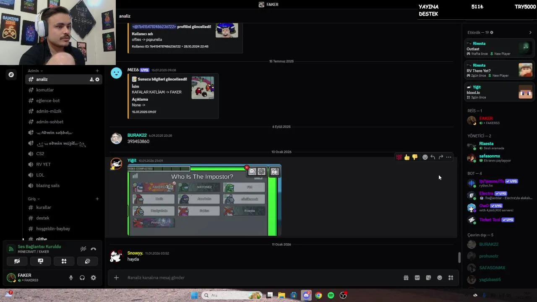Toggle the camera on in voice panel
Image resolution: width=537 pixels, height=302 pixels.
point(17,261)
